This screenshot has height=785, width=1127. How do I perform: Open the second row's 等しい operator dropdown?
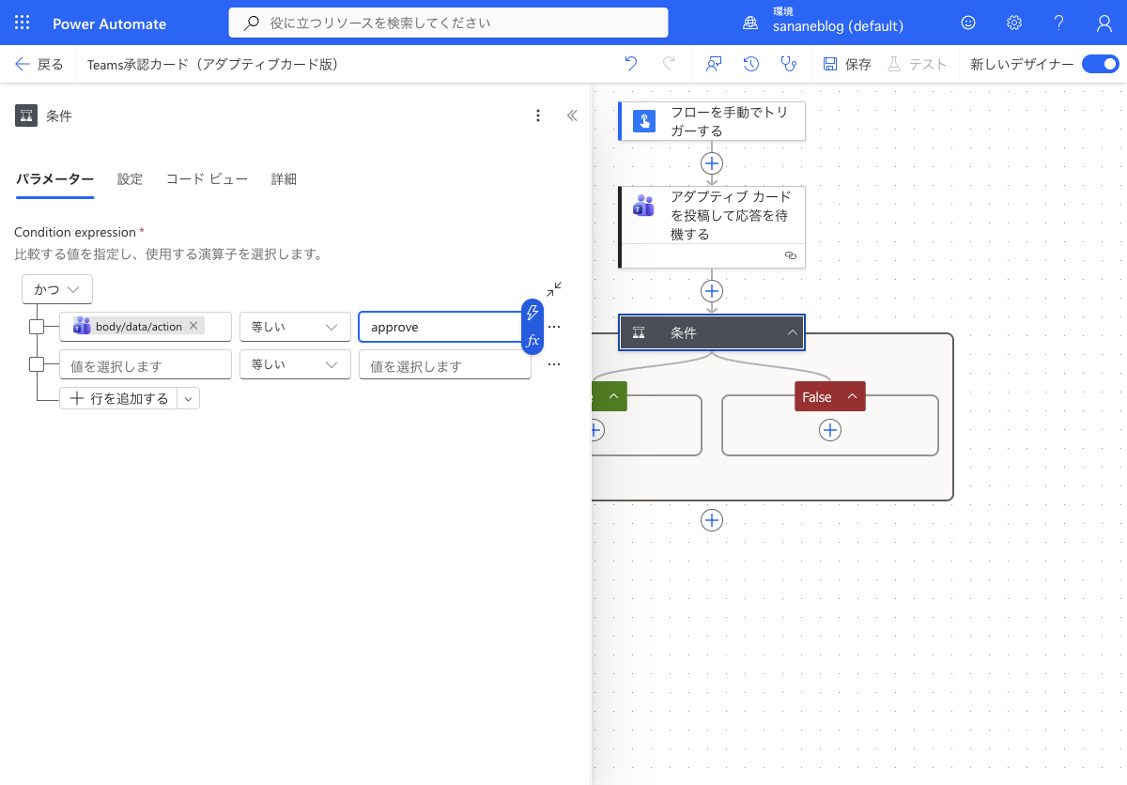[x=295, y=364]
